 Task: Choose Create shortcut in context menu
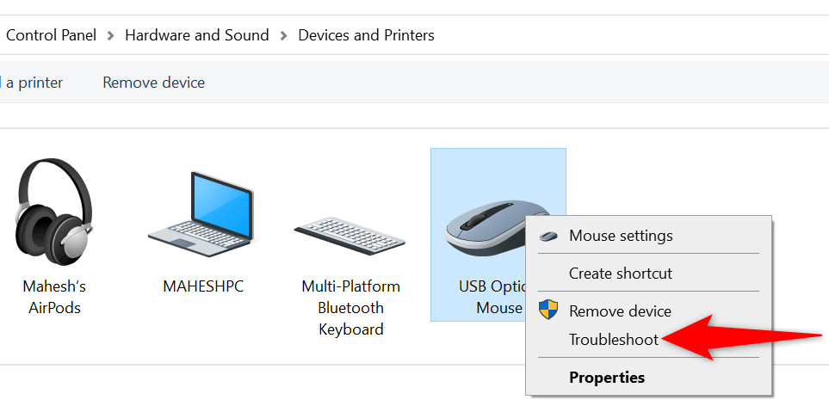coord(620,274)
